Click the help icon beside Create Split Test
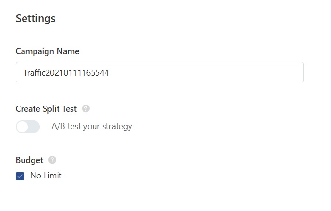 click(86, 109)
